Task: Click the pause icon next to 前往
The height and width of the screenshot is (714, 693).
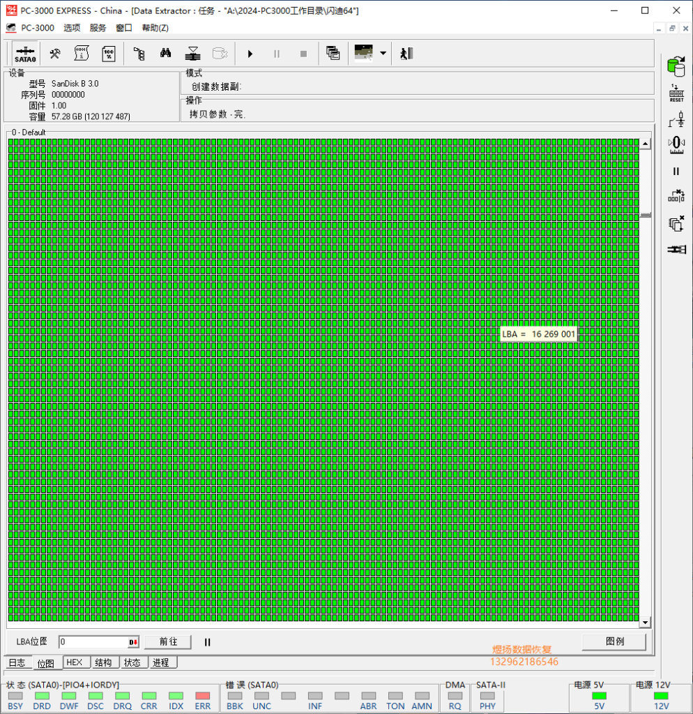Action: 207,642
